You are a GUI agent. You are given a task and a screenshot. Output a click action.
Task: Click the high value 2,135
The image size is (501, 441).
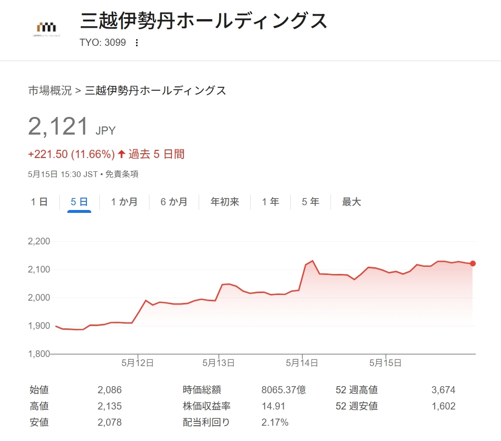[109, 406]
